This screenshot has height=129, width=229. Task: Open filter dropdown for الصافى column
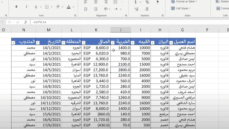tap(83, 43)
